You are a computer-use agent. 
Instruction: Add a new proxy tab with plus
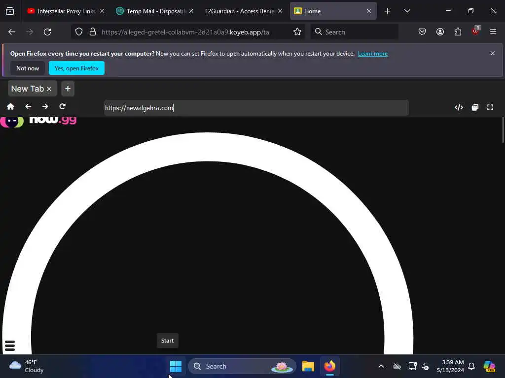tap(68, 89)
